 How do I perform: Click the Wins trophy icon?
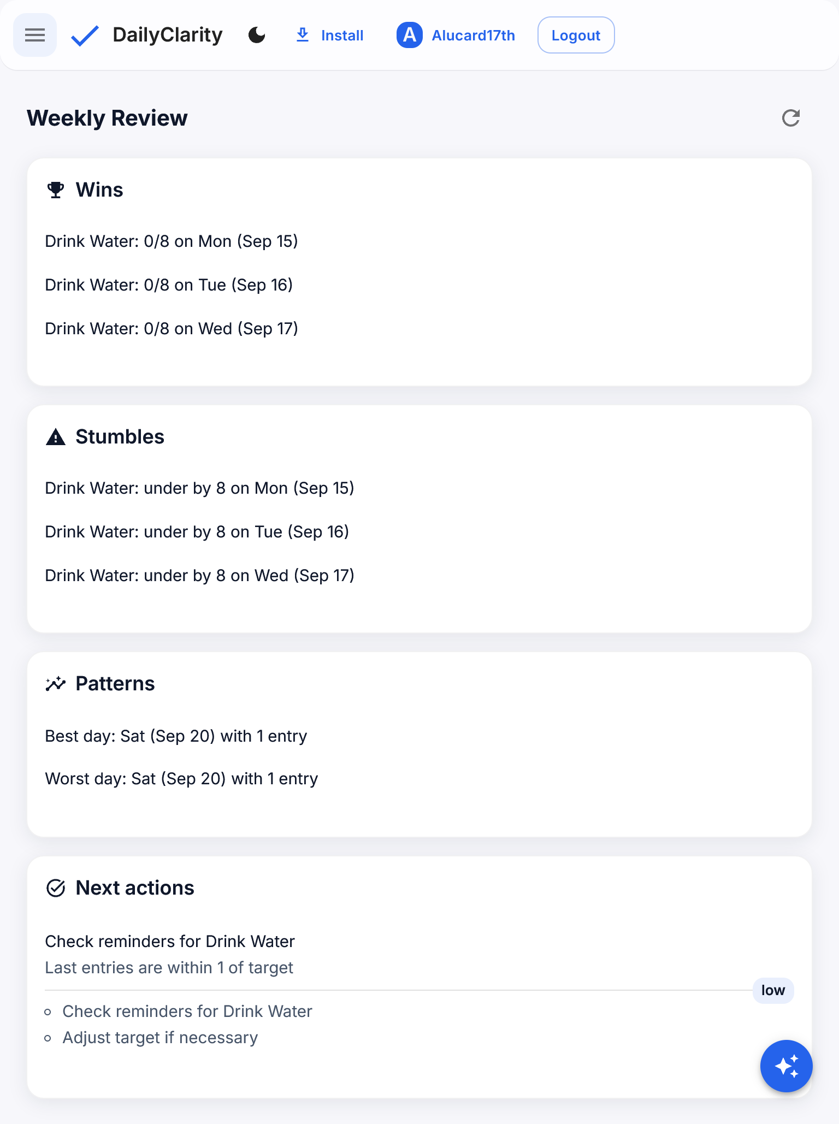tap(55, 190)
